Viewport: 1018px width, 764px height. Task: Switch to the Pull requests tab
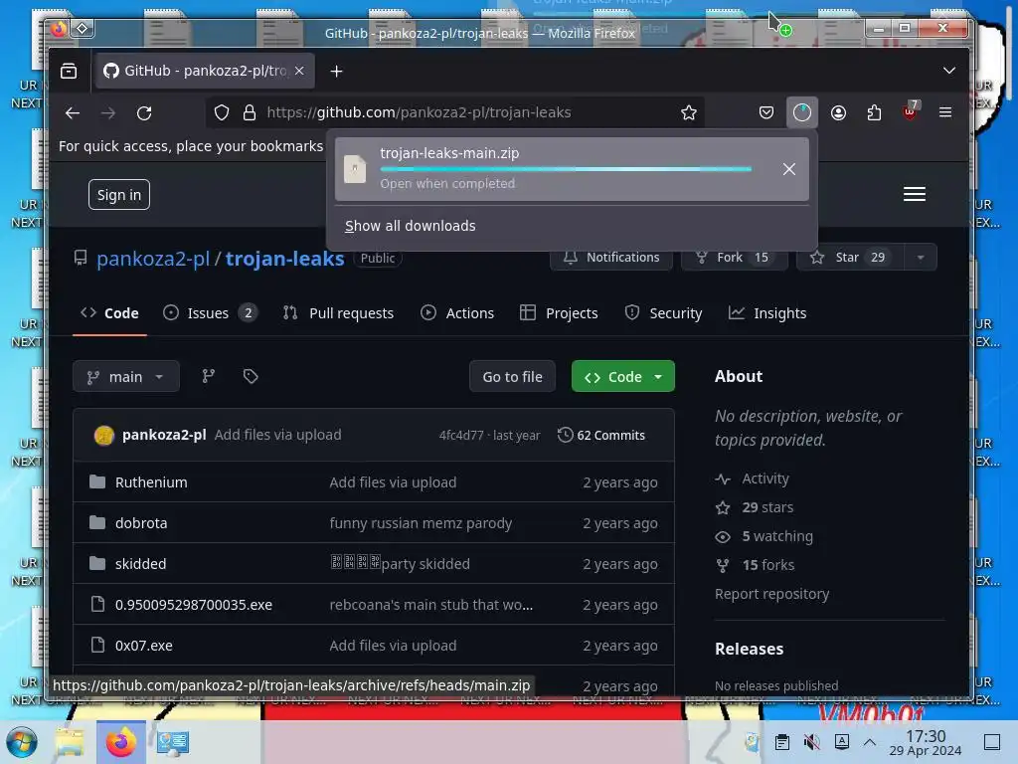pos(338,313)
